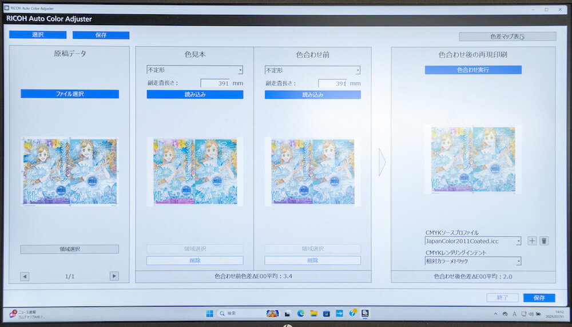This screenshot has width=572, height=327.
Task: Click 削除 under 色合わせ前
Action: click(313, 260)
